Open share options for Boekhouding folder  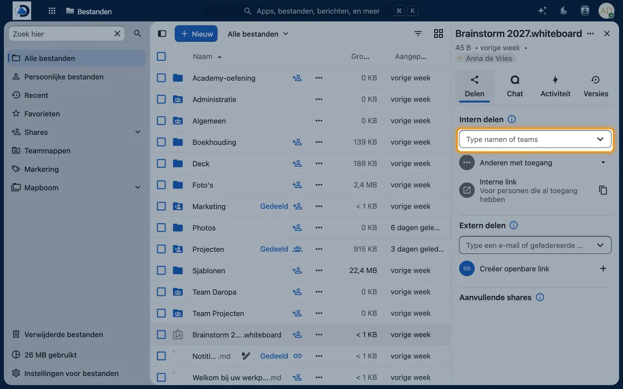[297, 142]
